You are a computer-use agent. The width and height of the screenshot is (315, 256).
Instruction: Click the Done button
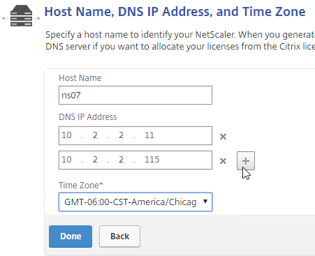[x=71, y=236]
